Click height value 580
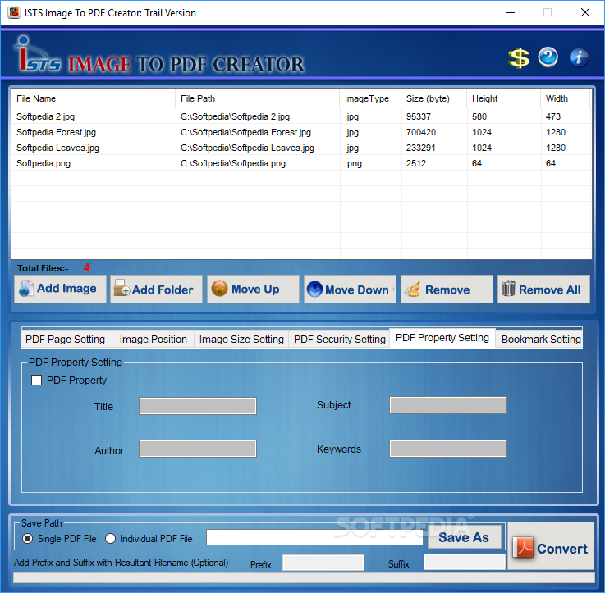605x593 pixels. pyautogui.click(x=479, y=116)
